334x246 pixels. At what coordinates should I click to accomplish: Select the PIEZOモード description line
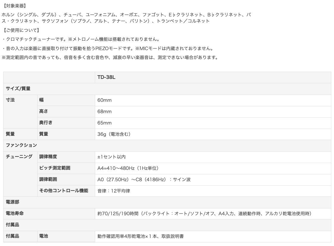[x=108, y=48]
